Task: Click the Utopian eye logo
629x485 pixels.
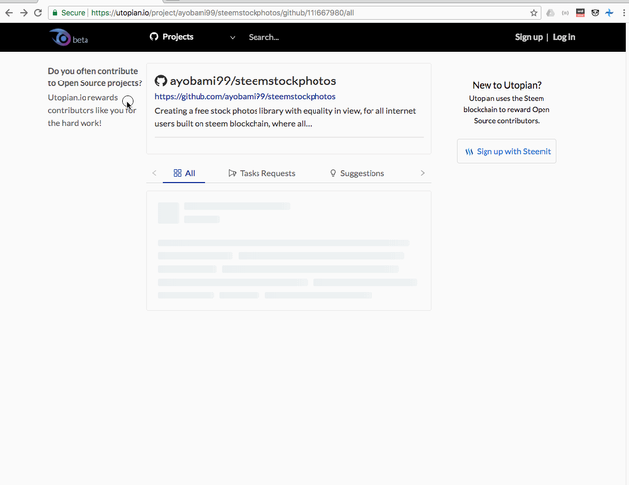Action: tap(60, 37)
